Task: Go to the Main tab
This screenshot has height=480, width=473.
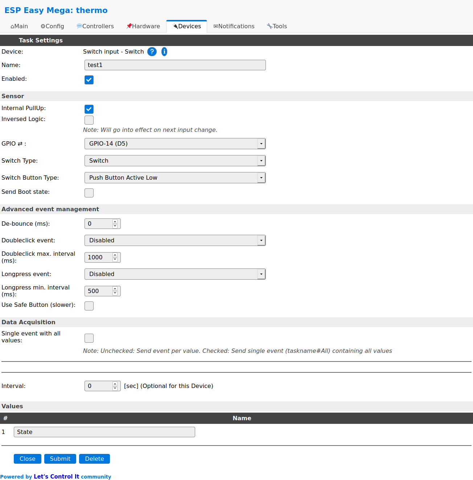Action: [19, 26]
